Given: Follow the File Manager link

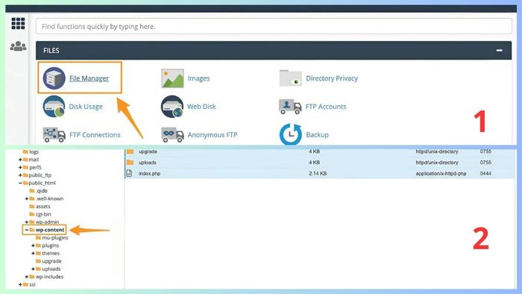Looking at the screenshot, I should click(89, 78).
